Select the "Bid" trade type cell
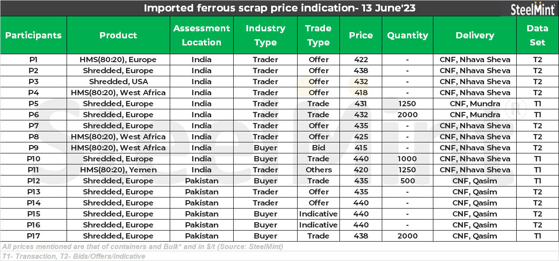 318,148
